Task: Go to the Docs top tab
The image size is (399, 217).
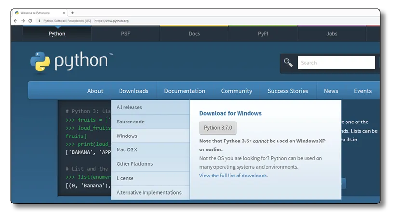Action: pyautogui.click(x=194, y=34)
